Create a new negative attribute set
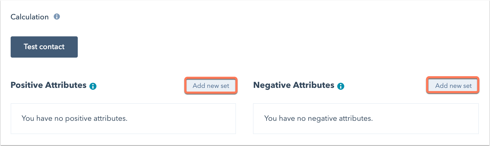 (x=453, y=86)
